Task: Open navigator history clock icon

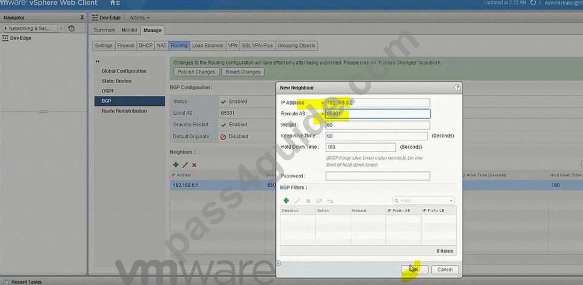Action: (71, 29)
